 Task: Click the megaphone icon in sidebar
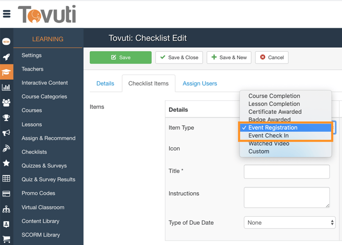6,133
